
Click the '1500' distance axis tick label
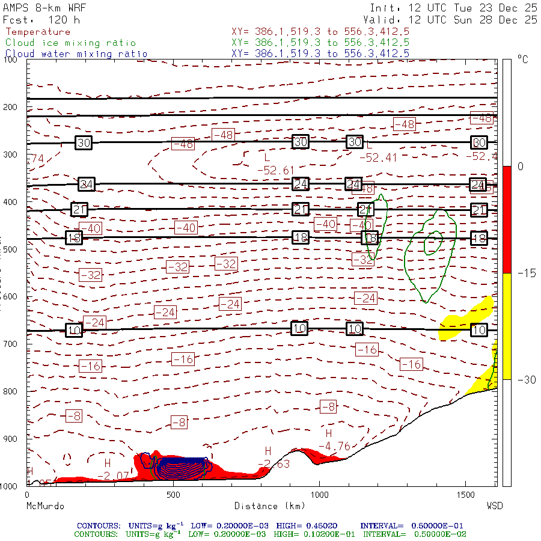tap(466, 495)
